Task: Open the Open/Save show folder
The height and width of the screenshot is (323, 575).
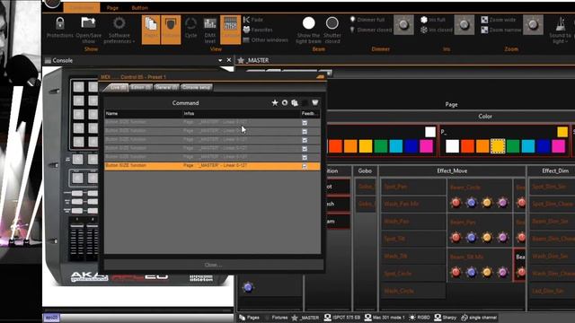Action: [x=88, y=30]
